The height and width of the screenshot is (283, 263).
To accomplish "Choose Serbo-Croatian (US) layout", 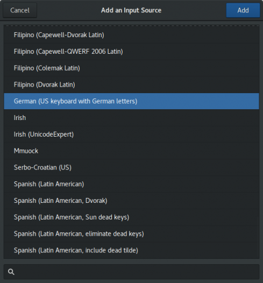I will pyautogui.click(x=131, y=168).
